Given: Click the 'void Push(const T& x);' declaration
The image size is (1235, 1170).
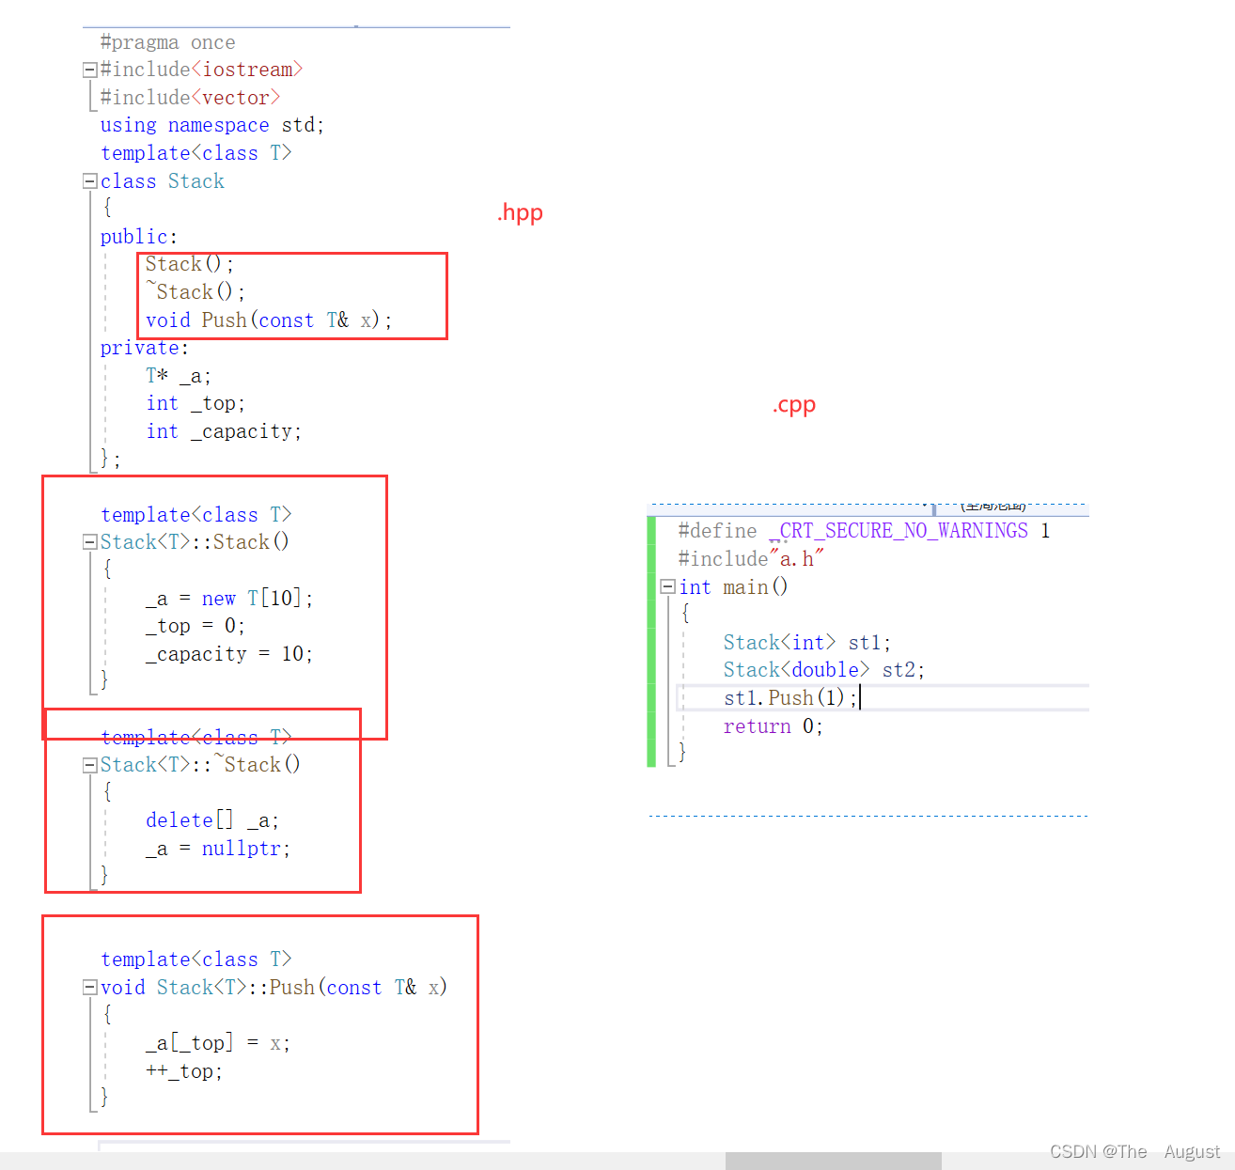Looking at the screenshot, I should 269,320.
